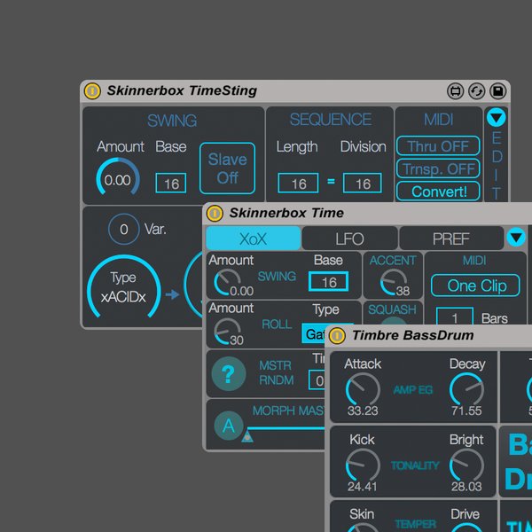
Task: Click the MSTR RNDM question mark button
Action: coord(229,373)
